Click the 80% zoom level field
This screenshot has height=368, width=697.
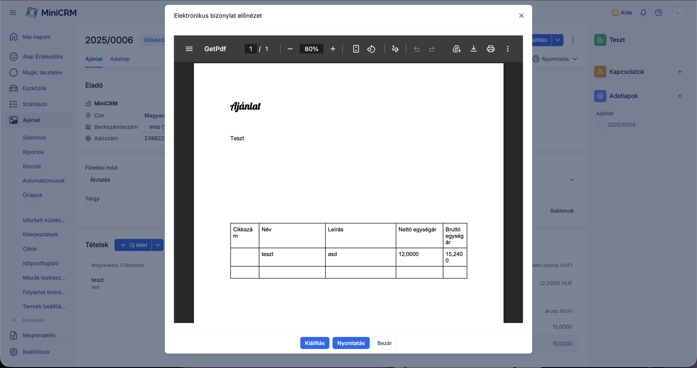[x=311, y=49]
